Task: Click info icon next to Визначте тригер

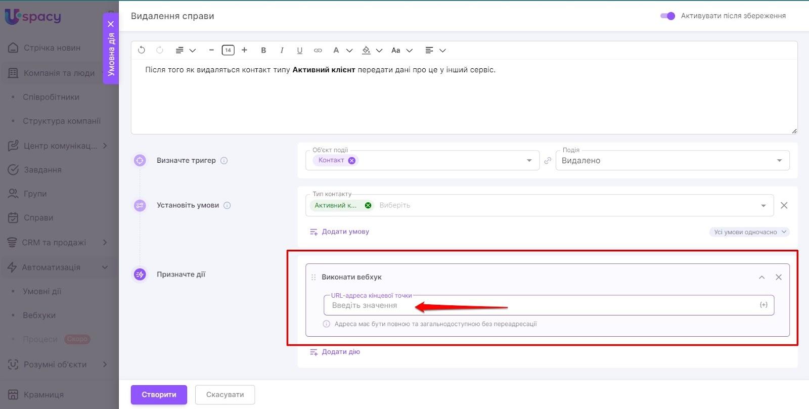Action: coord(224,161)
